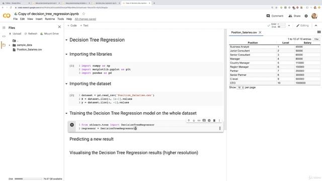Sort by the Salary column header
Viewport: 322px width, 181px height.
(307, 43)
